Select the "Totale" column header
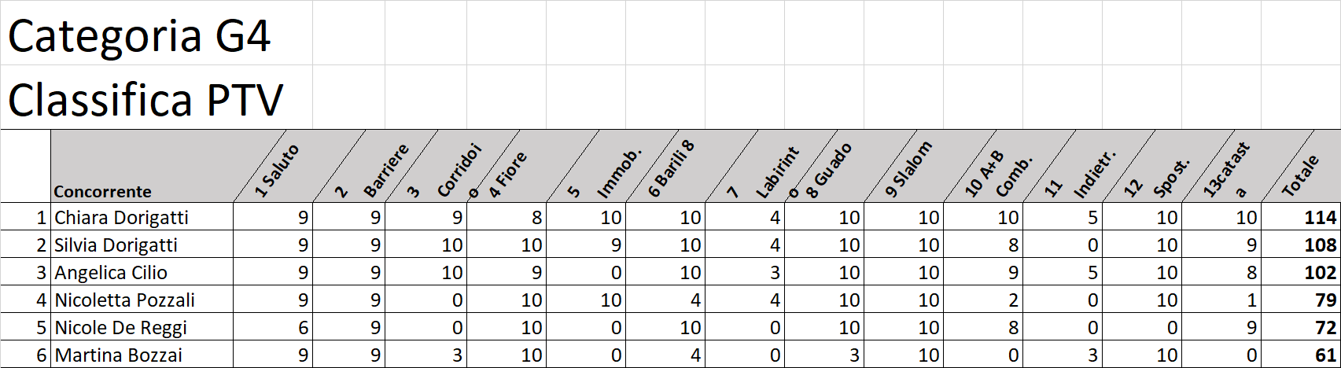 click(x=1300, y=176)
